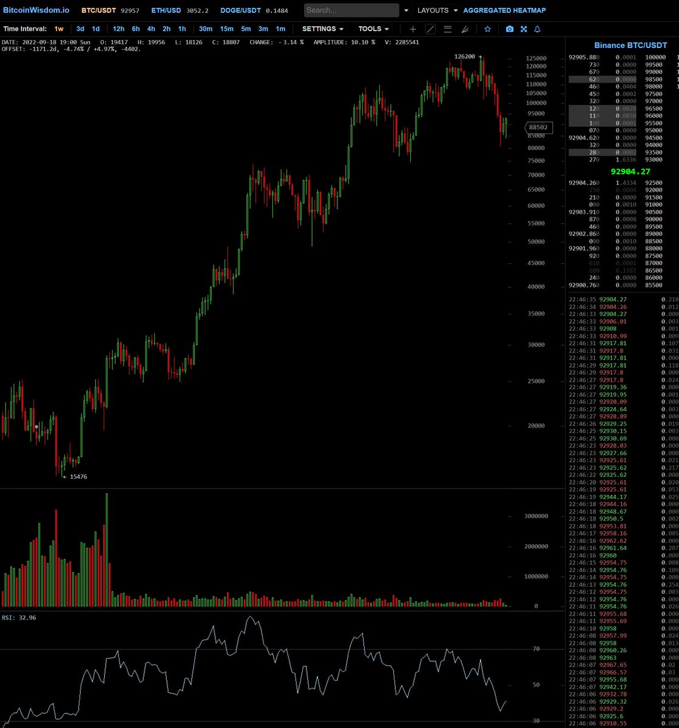Click the RSI: 32.96 indicator label

point(19,618)
